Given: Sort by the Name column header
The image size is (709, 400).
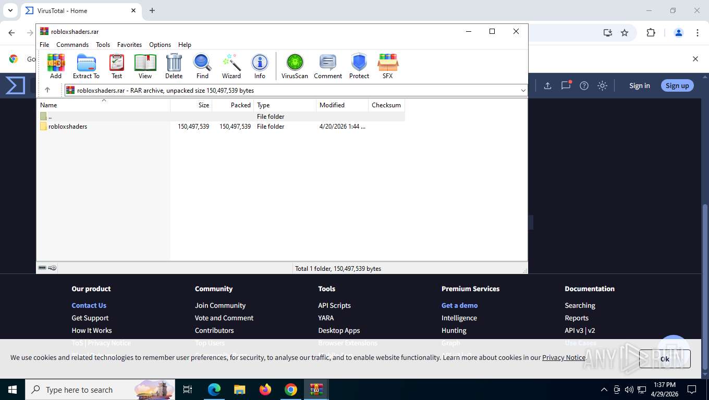Looking at the screenshot, I should point(103,105).
